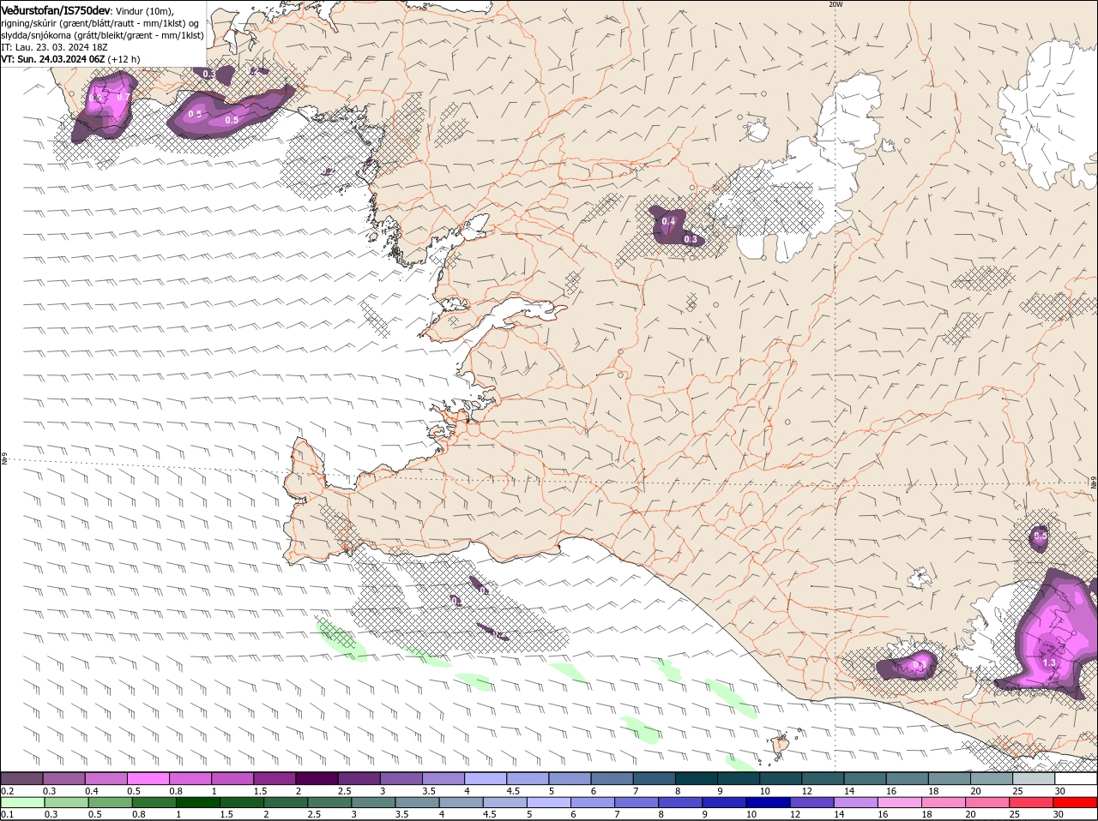Viewport: 1098px width, 821px height.
Task: Pick lower scale palest green swatch at 0.1
Action: pyautogui.click(x=22, y=803)
